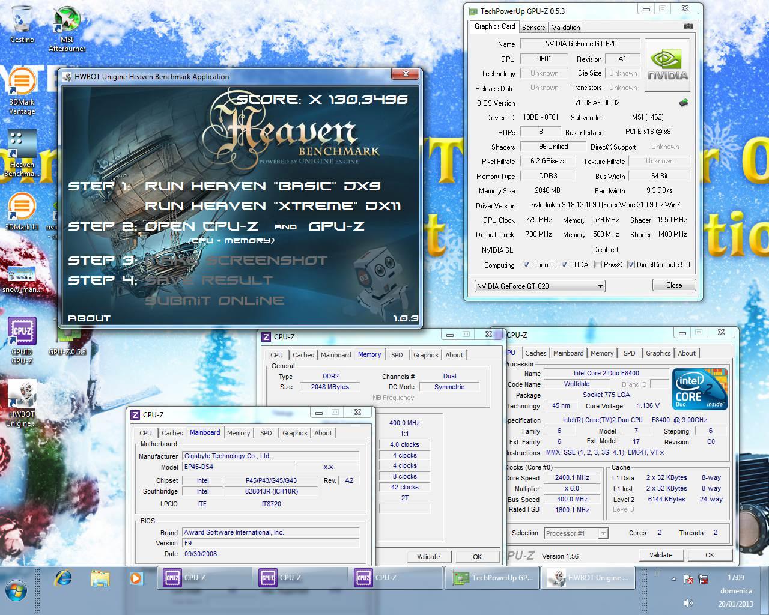769x615 pixels.
Task: Open the SPD tab in the Memory CPU-Z window
Action: click(397, 355)
